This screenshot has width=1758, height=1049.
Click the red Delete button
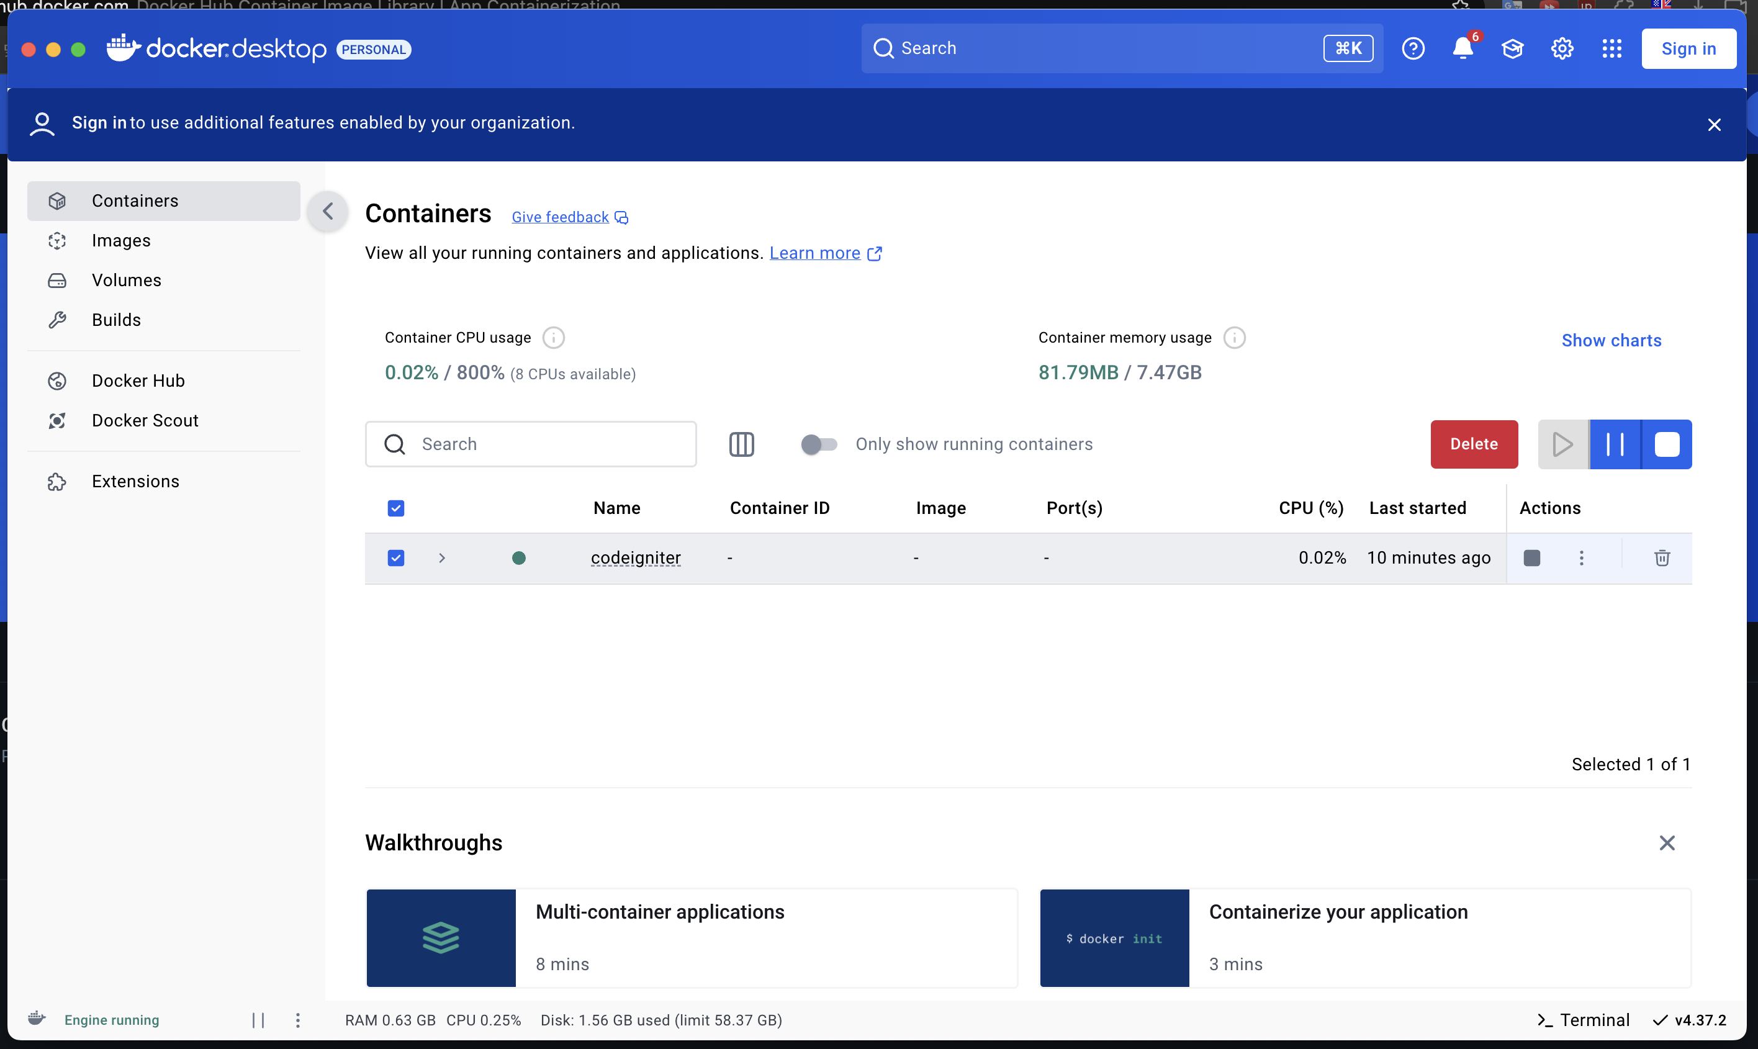[x=1474, y=444]
